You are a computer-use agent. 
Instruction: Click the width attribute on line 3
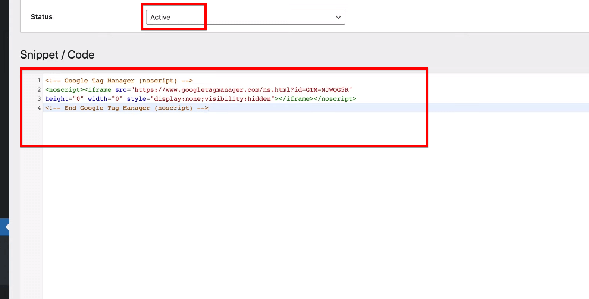point(97,99)
